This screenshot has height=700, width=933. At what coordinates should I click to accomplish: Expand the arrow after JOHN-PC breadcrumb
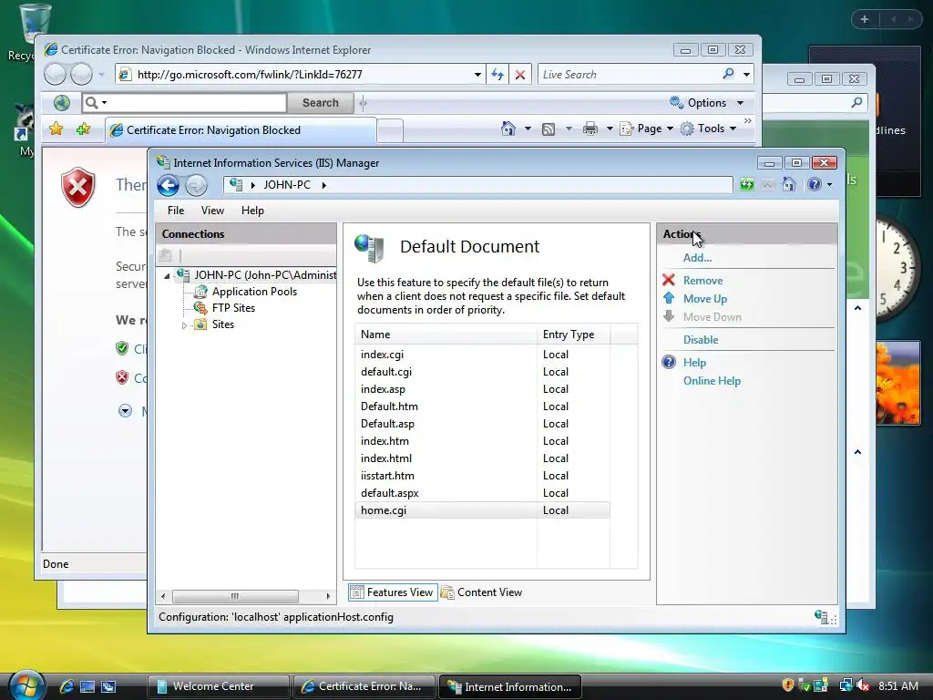point(323,185)
